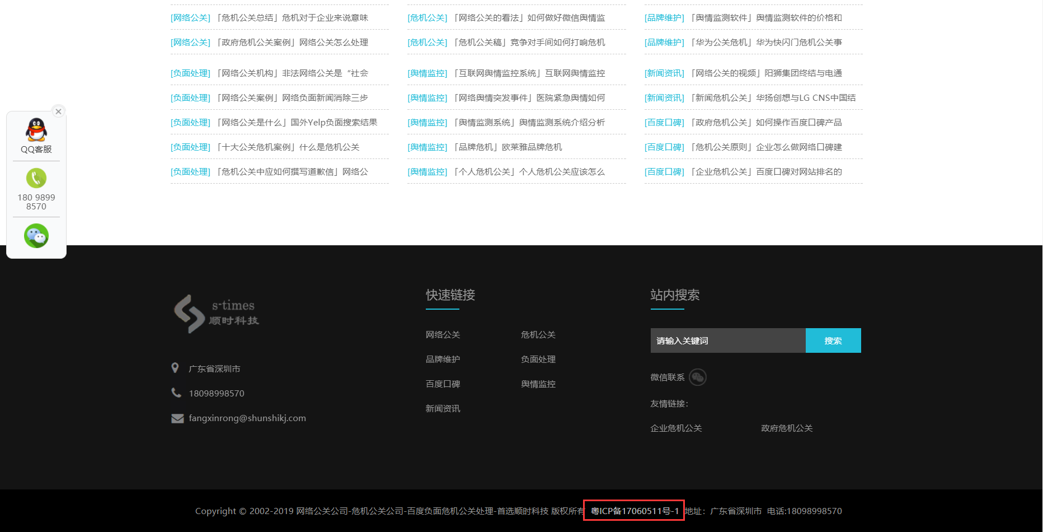Open 危机公关 in quick links

pos(538,335)
